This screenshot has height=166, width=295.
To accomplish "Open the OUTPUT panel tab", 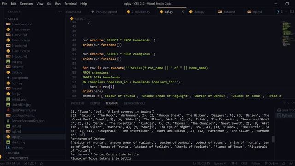I will (95, 103).
